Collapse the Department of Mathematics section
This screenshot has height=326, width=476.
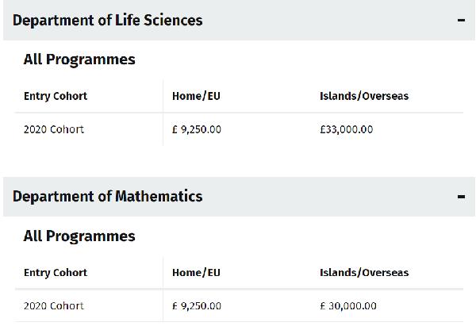[239, 197]
